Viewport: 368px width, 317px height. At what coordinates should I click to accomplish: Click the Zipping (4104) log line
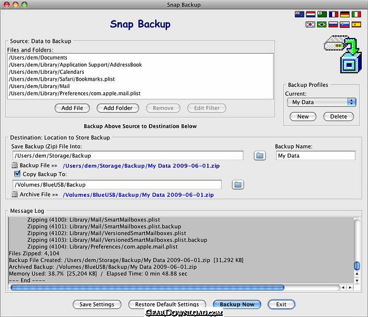(103, 247)
